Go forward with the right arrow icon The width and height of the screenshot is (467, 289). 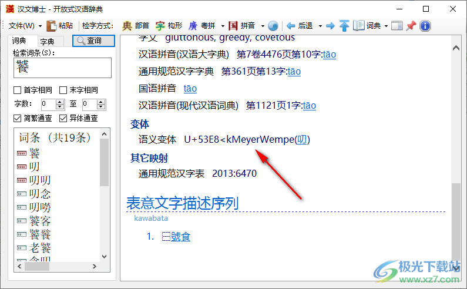point(330,26)
